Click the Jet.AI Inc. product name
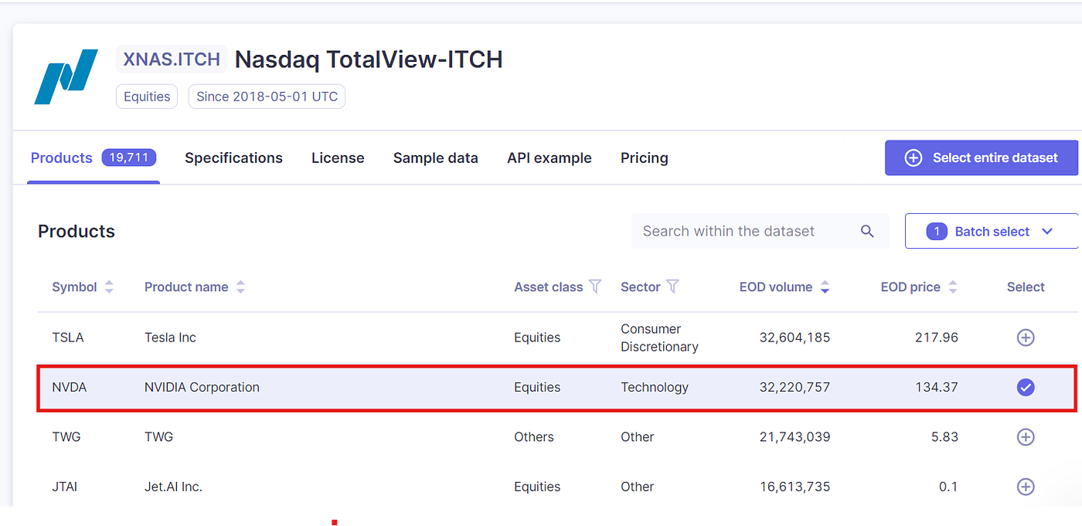This screenshot has width=1082, height=526. pos(173,487)
